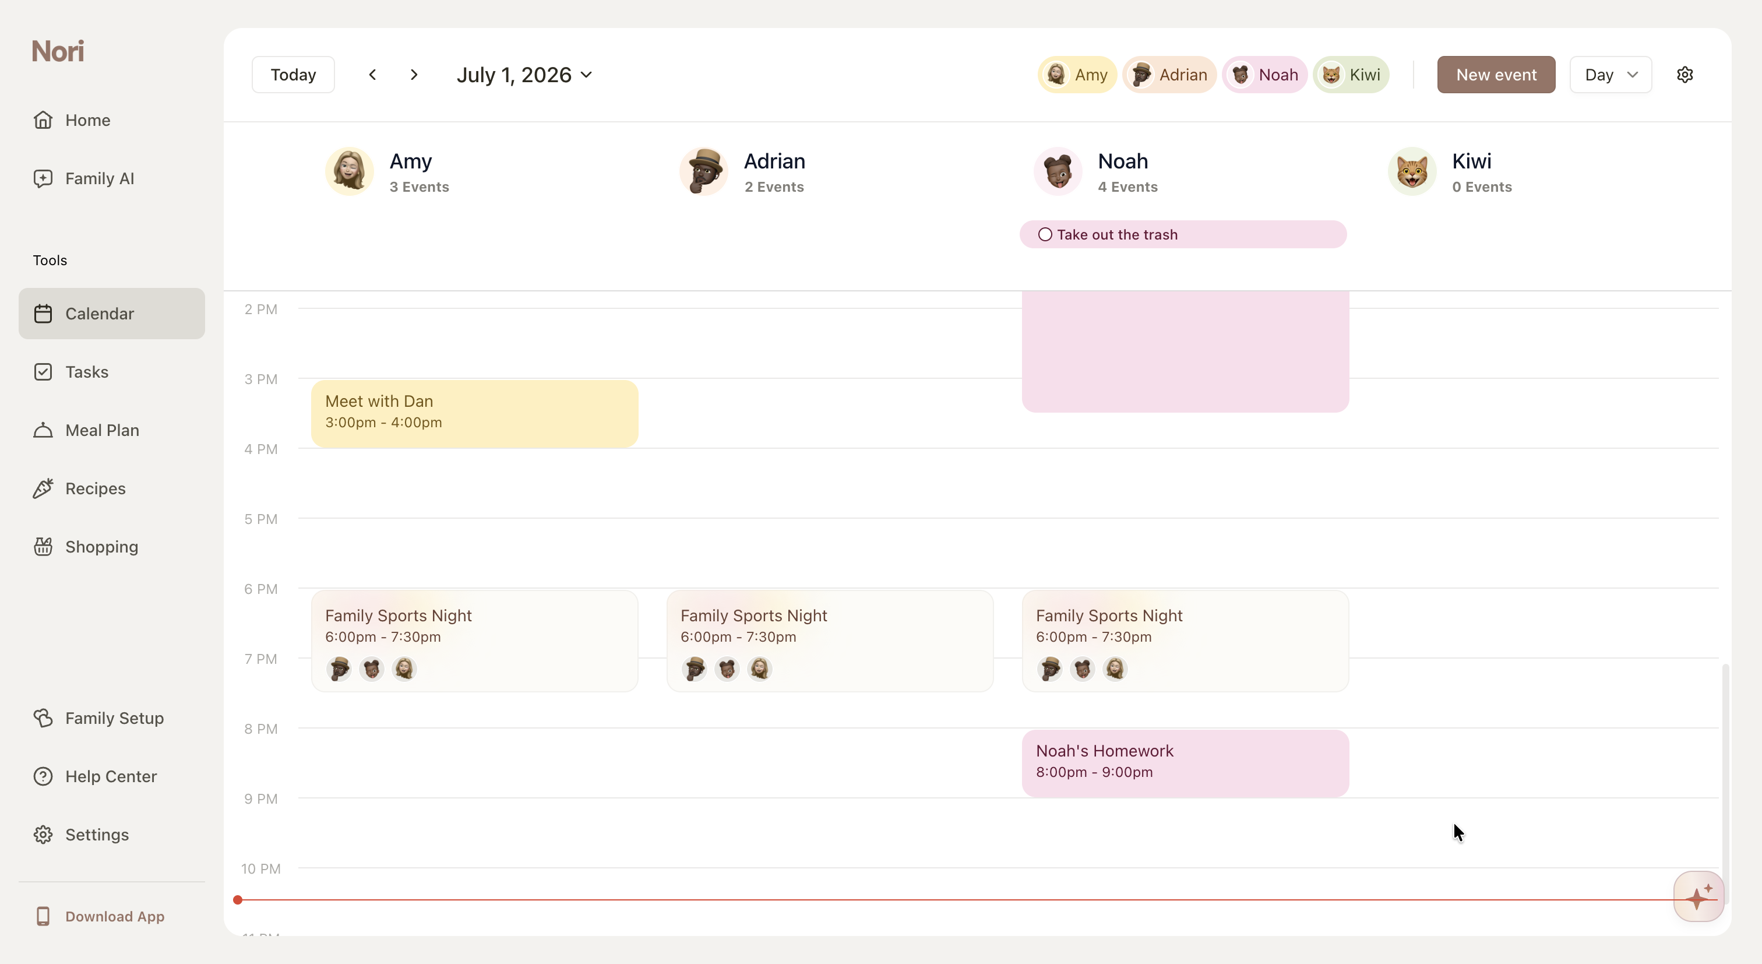The height and width of the screenshot is (964, 1762).
Task: Click the Settings gear icon in sidebar
Action: click(43, 835)
